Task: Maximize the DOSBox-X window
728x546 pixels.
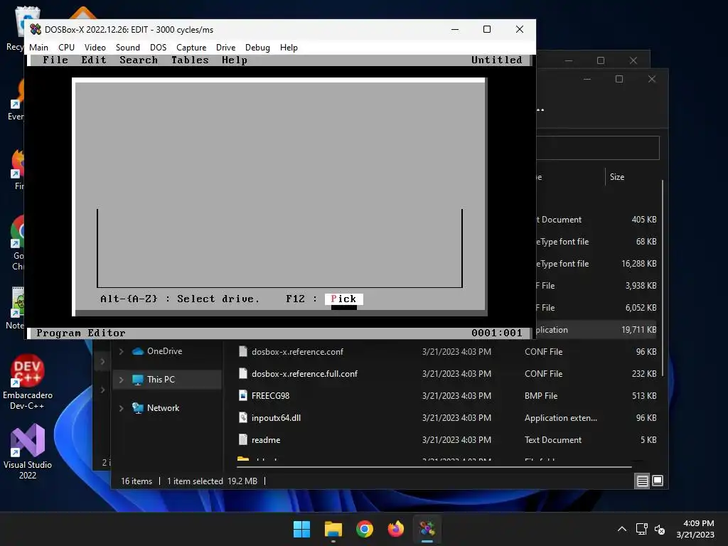Action: [x=487, y=29]
